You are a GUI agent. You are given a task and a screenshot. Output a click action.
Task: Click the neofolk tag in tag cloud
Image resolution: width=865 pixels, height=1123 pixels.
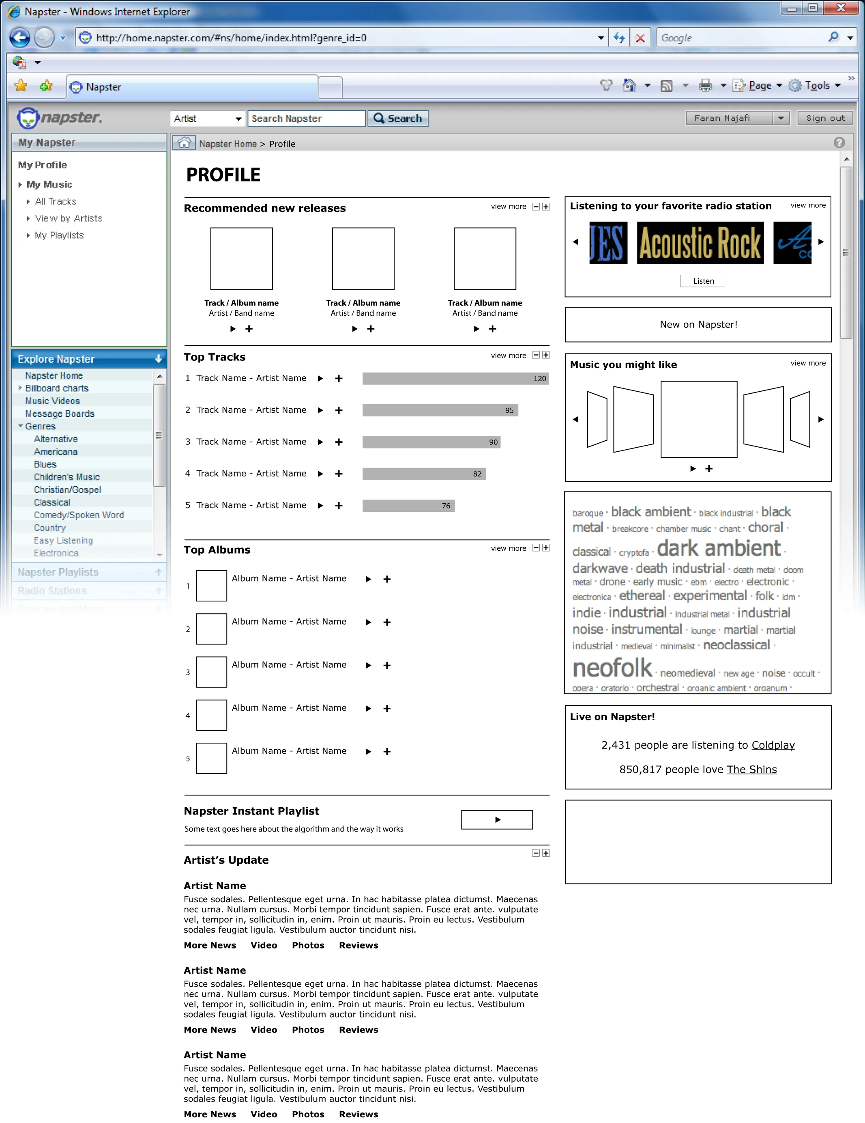pos(612,667)
